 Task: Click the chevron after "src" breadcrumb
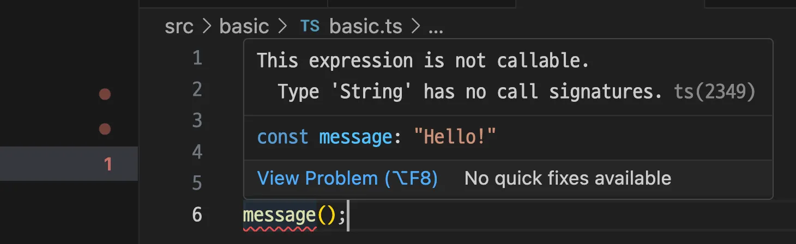tap(207, 27)
